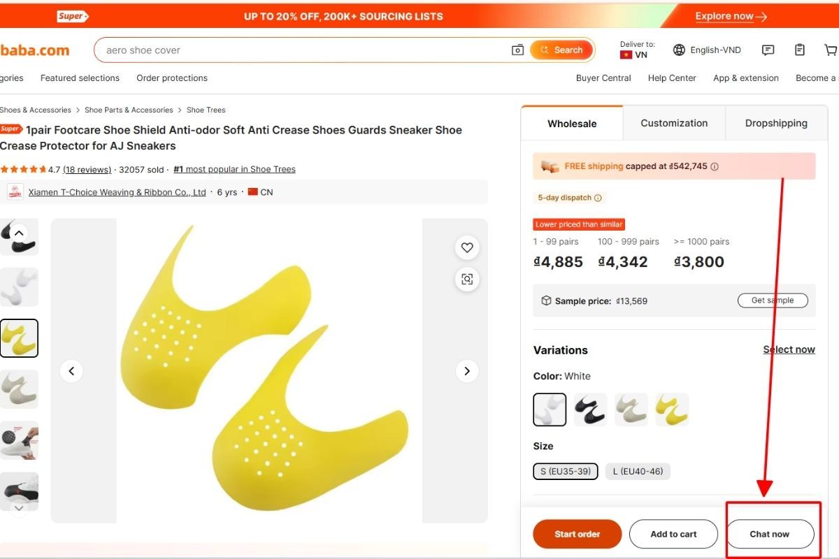Open the Select now variations link

click(x=789, y=349)
